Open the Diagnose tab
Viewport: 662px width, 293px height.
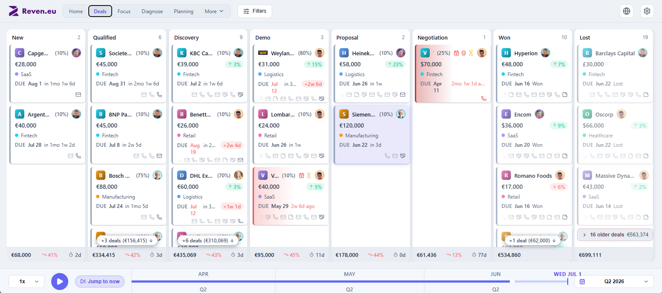(x=152, y=11)
